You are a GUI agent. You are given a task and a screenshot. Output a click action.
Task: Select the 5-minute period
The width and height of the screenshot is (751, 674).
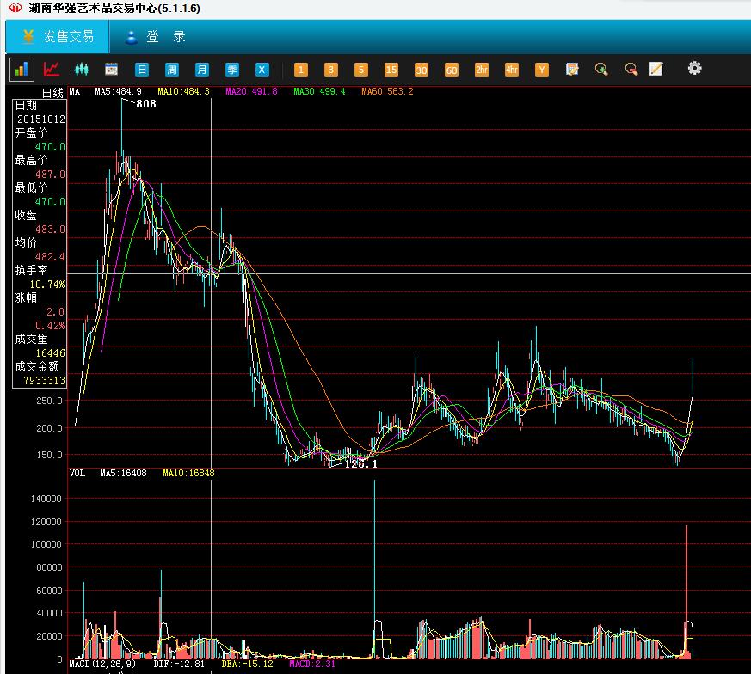[x=361, y=70]
